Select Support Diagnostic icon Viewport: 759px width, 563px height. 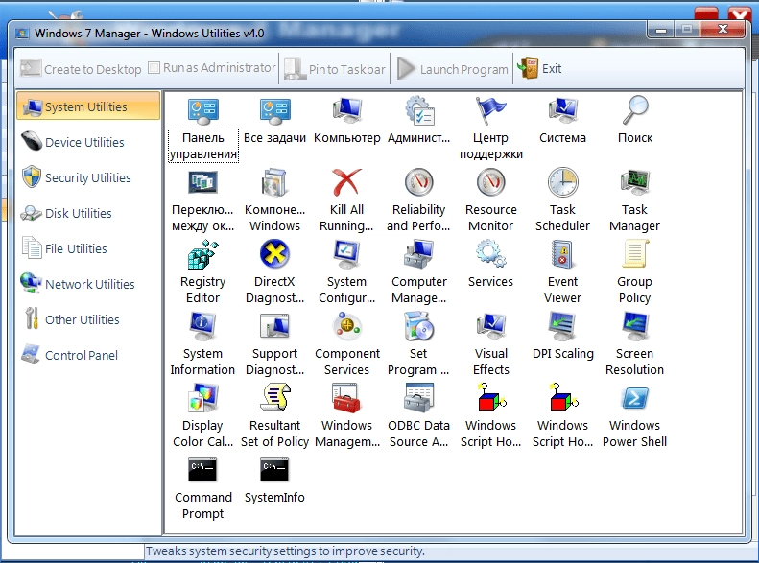[x=275, y=327]
